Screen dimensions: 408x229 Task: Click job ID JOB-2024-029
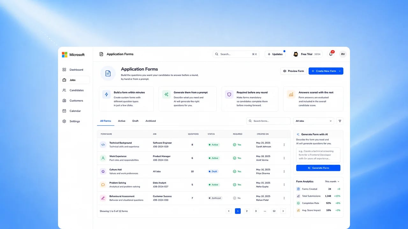pos(161,147)
